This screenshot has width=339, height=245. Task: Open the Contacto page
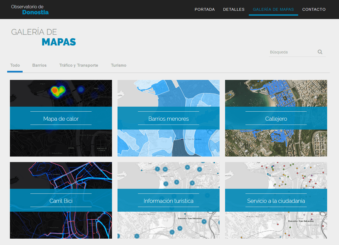[314, 9]
